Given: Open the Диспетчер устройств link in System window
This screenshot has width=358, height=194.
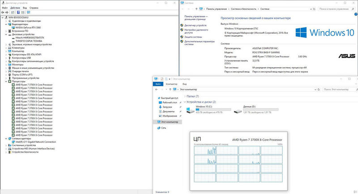Looking at the screenshot, I should (196, 26).
